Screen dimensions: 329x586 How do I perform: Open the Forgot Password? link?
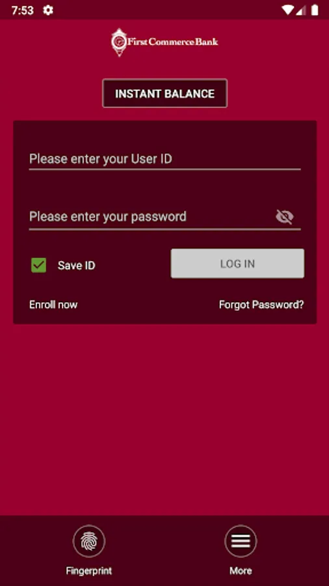point(261,305)
